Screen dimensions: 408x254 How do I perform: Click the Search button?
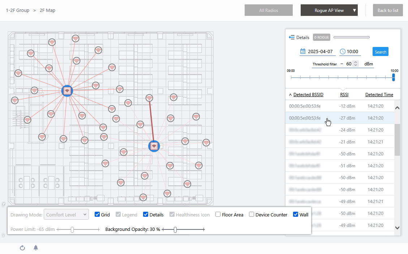pyautogui.click(x=380, y=52)
